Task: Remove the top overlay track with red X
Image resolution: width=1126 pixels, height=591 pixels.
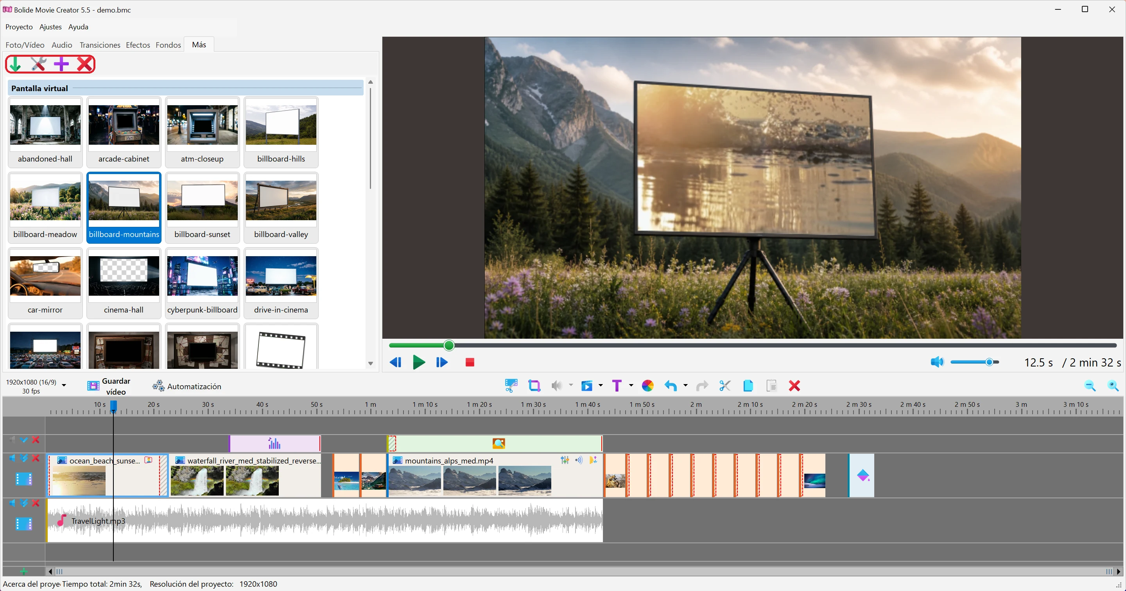Action: tap(36, 440)
